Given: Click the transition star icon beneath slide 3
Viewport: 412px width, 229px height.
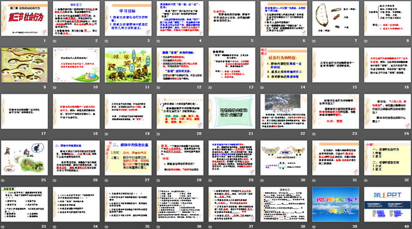Looking at the screenshot, I should [106, 41].
